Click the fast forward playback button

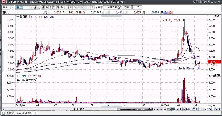pyautogui.click(x=165, y=109)
